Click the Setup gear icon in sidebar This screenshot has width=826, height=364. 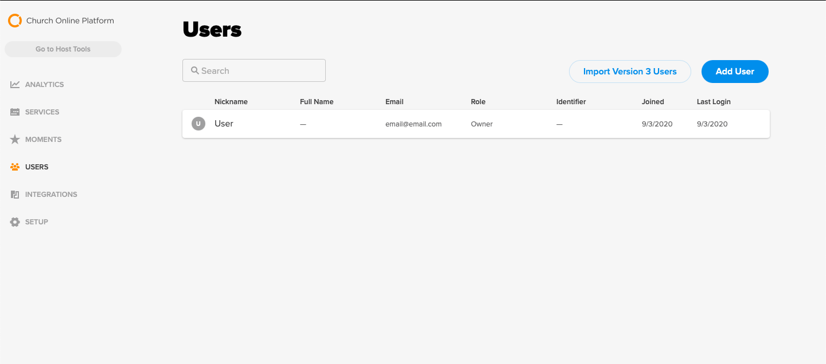click(15, 222)
